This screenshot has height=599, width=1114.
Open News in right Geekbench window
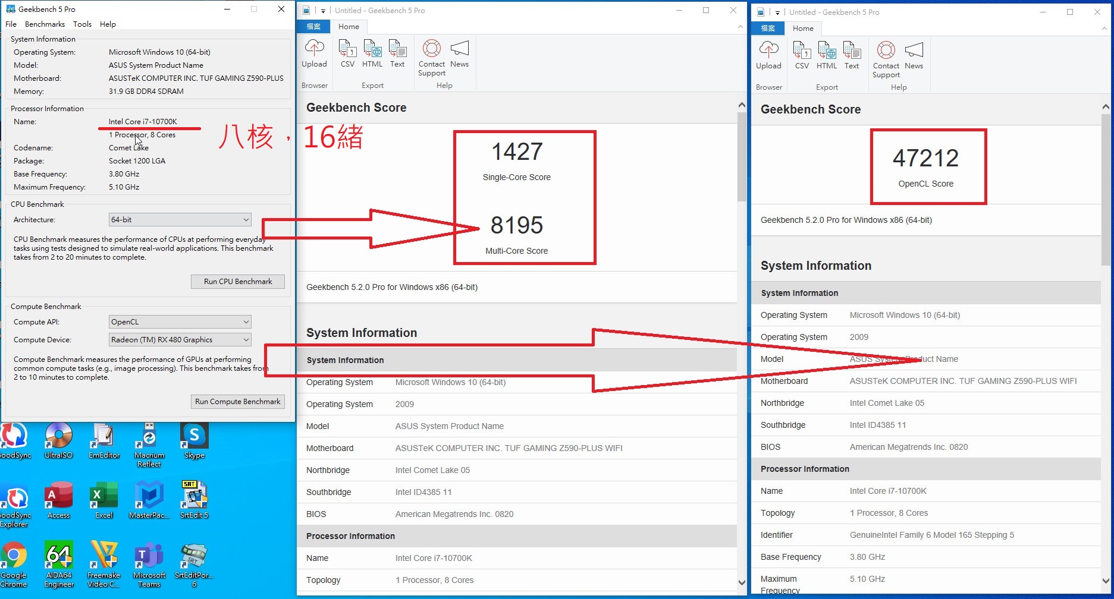point(914,55)
